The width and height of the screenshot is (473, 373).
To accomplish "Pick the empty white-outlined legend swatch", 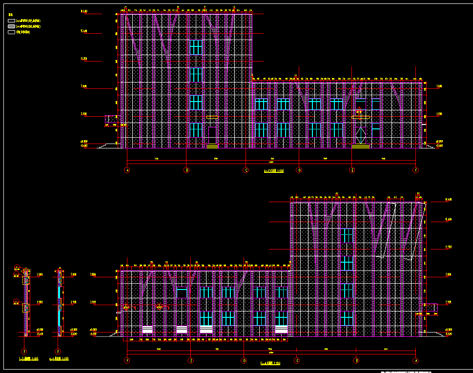I will [11, 32].
